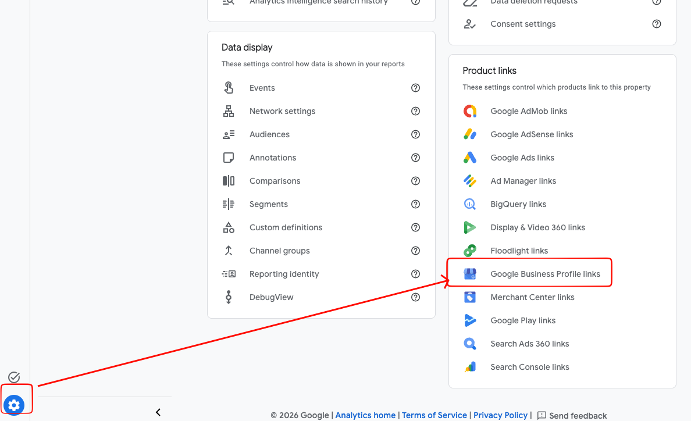
Task: Click the Custom definitions shapes icon
Action: tap(228, 227)
